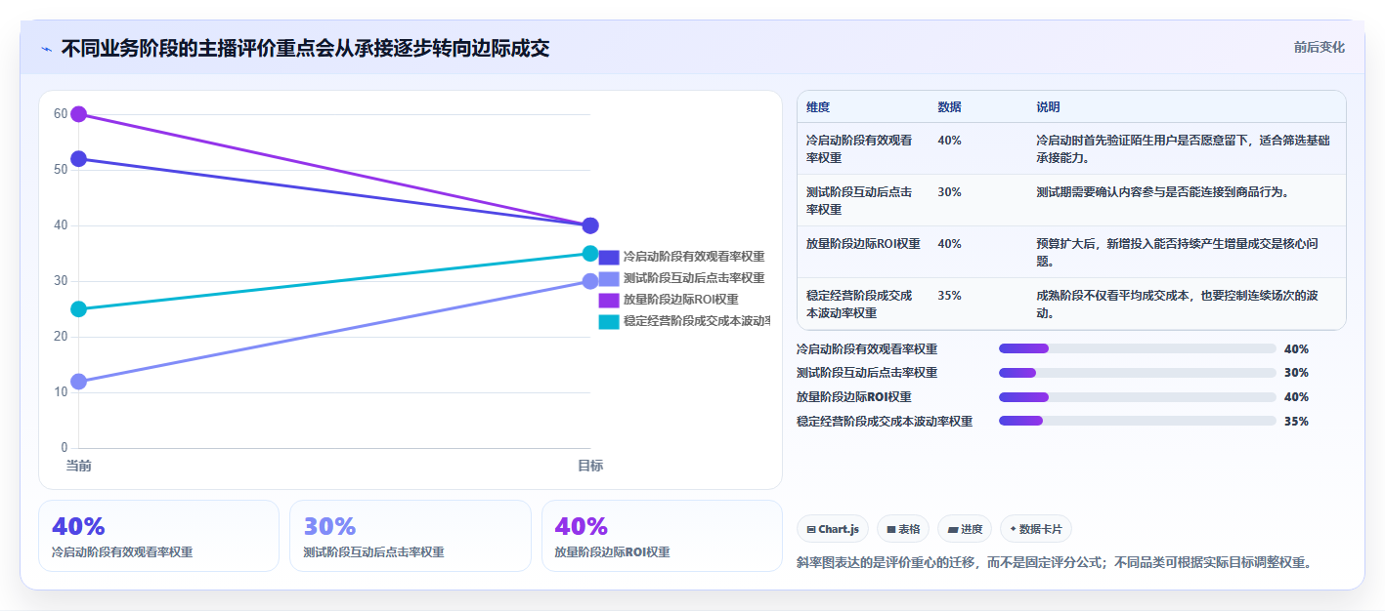Click the lightning icon beside the card title
Screen dimensions: 1385x611
[x=46, y=49]
